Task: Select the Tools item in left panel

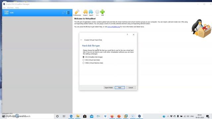Action: point(37,13)
